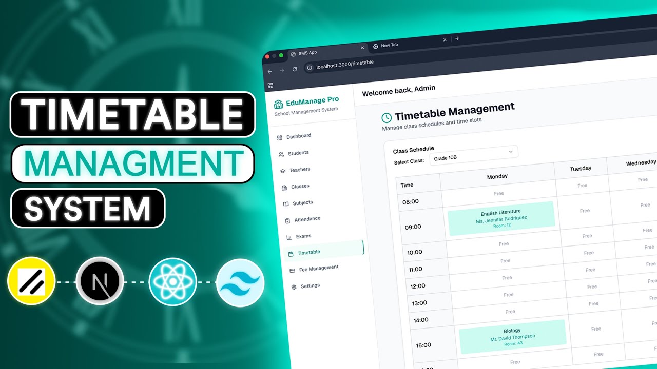The height and width of the screenshot is (369, 657).
Task: Click the 10:00 time row label
Action: point(415,252)
